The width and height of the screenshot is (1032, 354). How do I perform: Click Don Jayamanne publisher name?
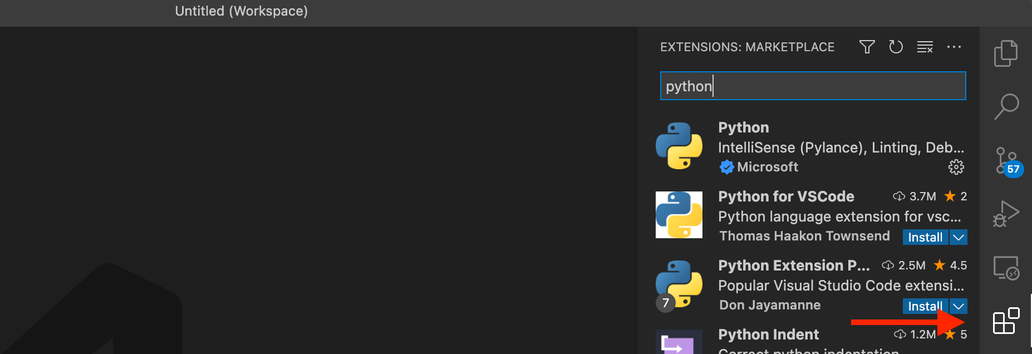click(770, 305)
